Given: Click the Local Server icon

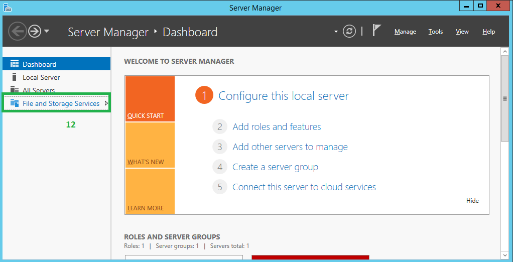Looking at the screenshot, I should point(15,77).
